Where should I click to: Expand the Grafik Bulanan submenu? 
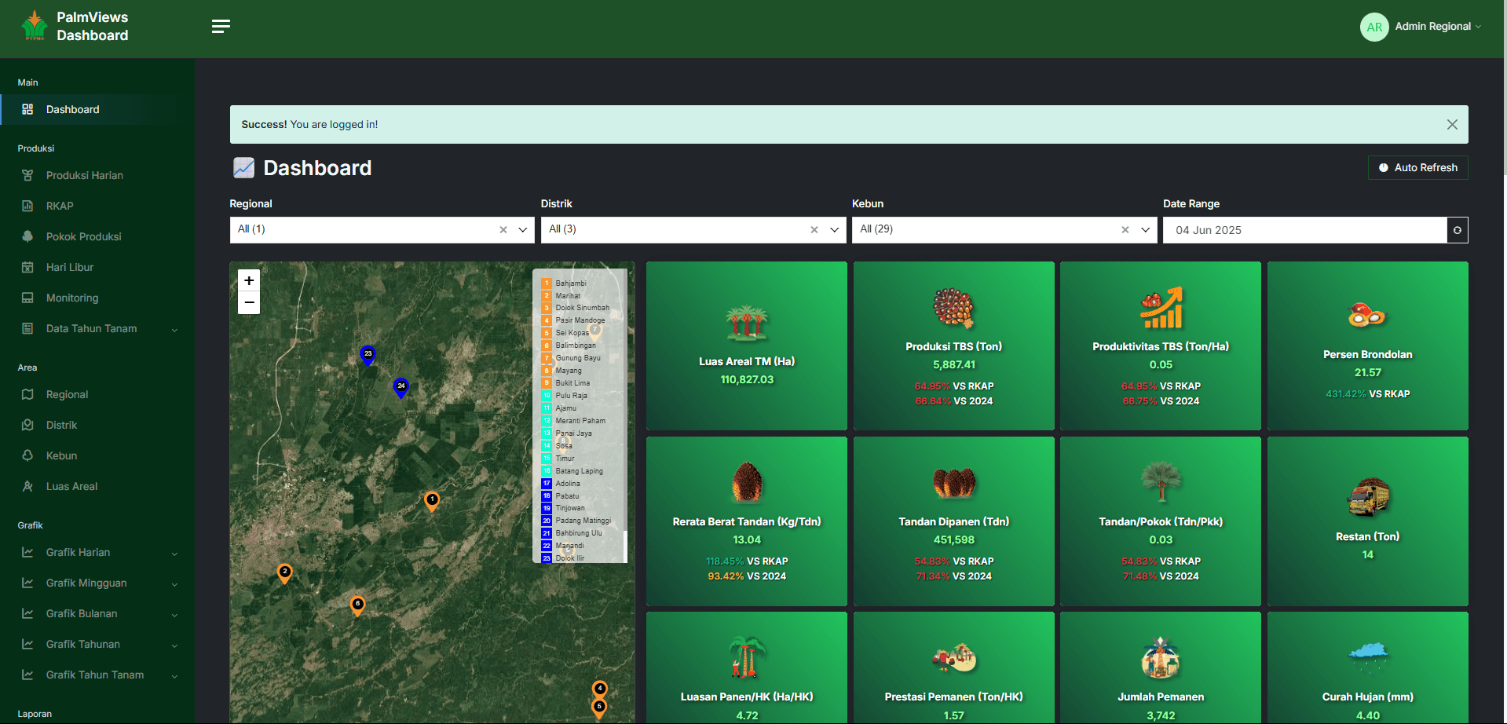pos(82,613)
